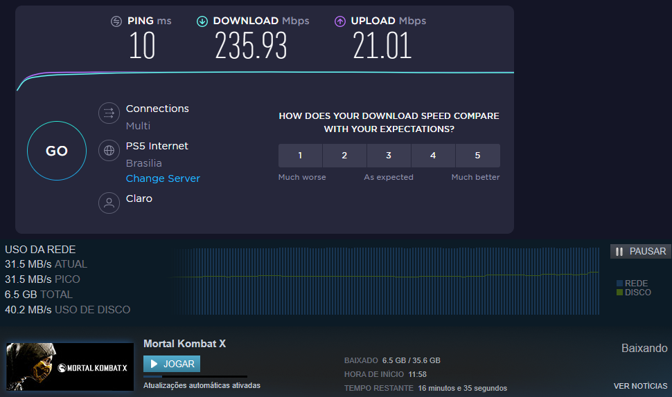Click the blue REDE legend swatch
The image size is (672, 397).
(619, 283)
